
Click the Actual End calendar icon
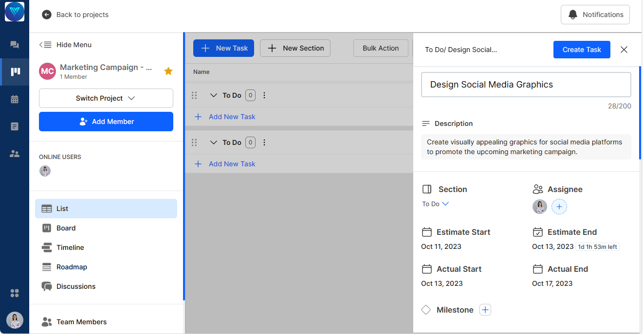tap(538, 269)
